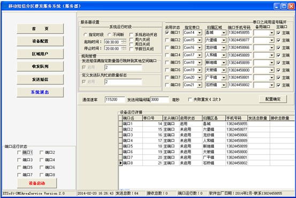Click the 2014-02-20 timestamp in status bar

point(95,193)
